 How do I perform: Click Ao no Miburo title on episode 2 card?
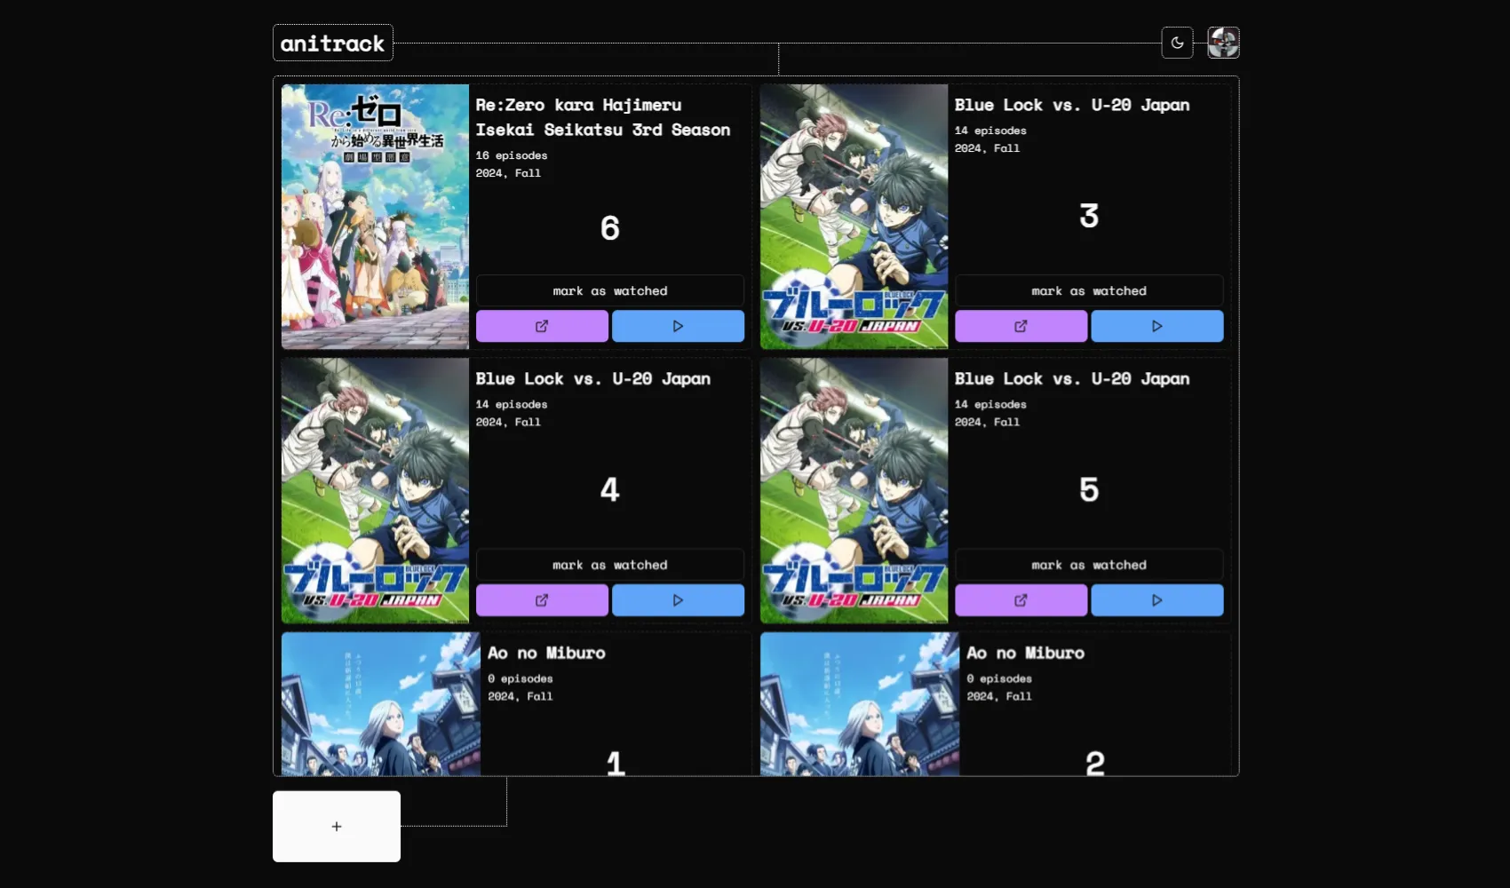point(1026,654)
